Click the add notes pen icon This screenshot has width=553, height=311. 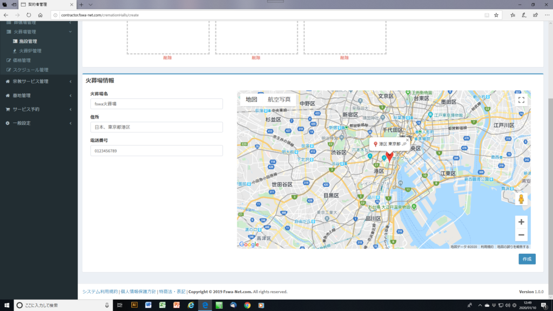point(524,15)
